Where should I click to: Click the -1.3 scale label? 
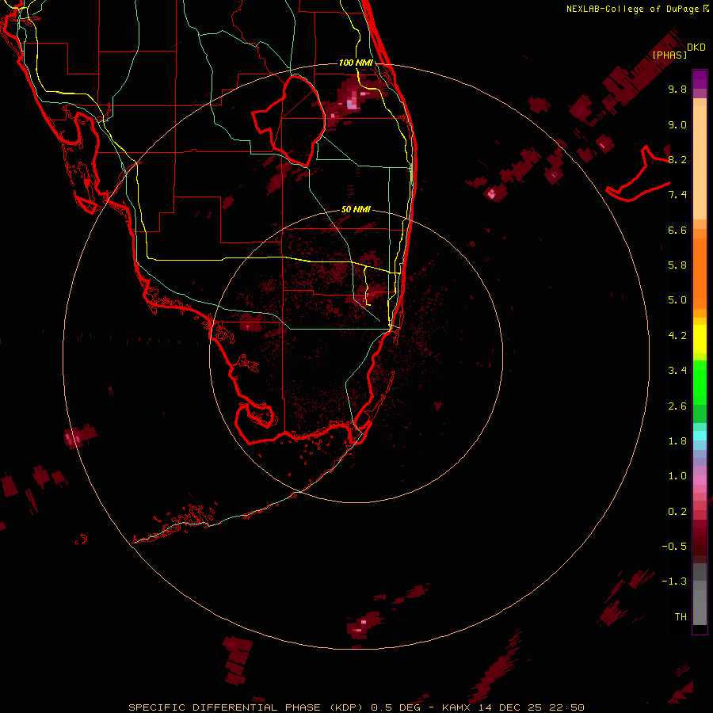[x=674, y=581]
